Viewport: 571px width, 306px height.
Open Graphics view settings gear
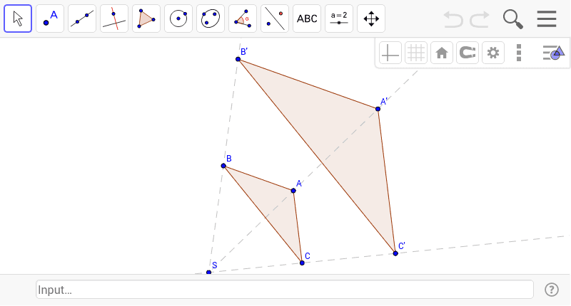(493, 53)
